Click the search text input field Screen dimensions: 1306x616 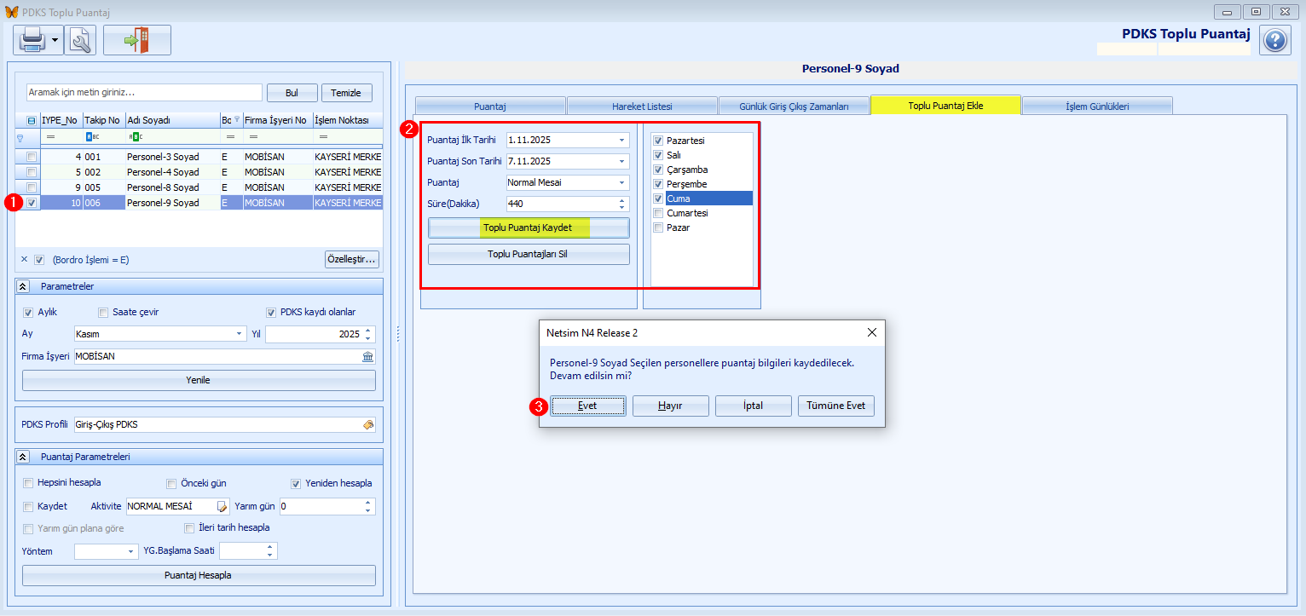(143, 92)
